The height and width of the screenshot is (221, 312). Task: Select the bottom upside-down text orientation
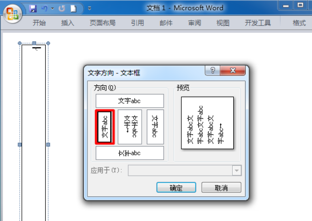coord(130,153)
